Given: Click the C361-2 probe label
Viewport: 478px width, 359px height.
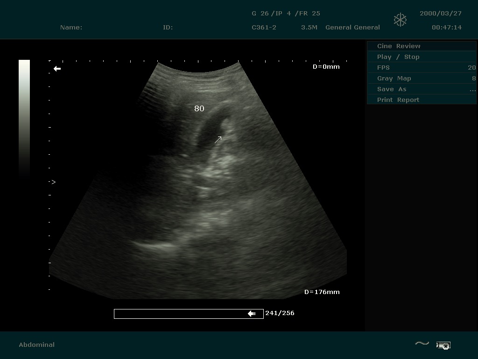Looking at the screenshot, I should click(264, 27).
